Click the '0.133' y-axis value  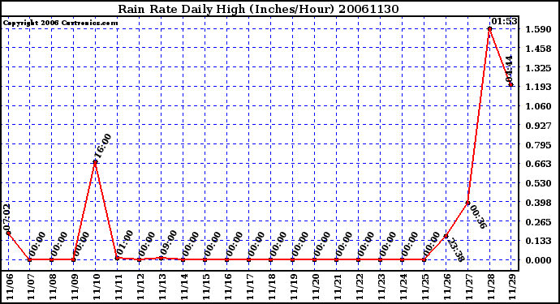pos(539,242)
